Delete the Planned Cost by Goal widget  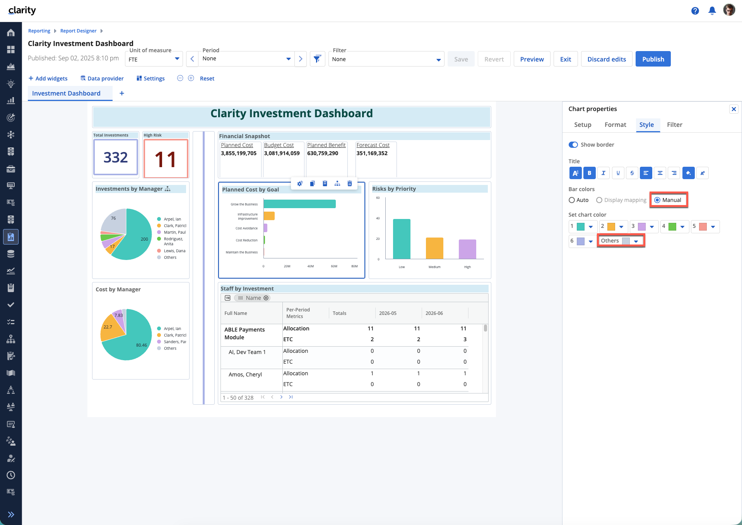[x=350, y=183]
